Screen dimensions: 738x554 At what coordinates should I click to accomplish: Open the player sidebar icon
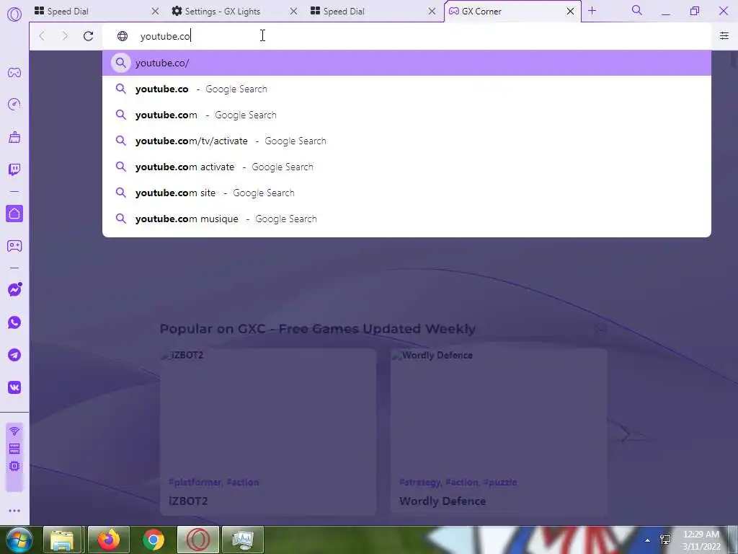[x=14, y=246]
